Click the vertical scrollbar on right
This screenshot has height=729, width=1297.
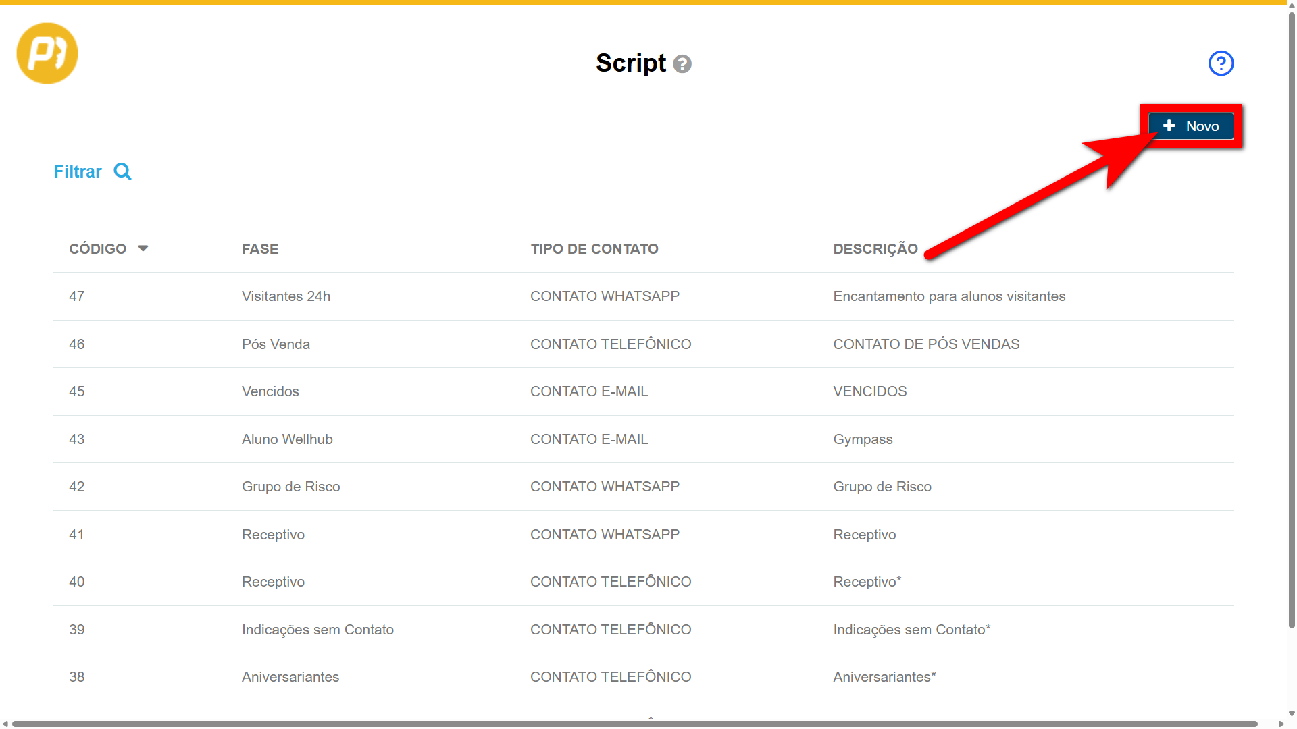tap(1292, 317)
